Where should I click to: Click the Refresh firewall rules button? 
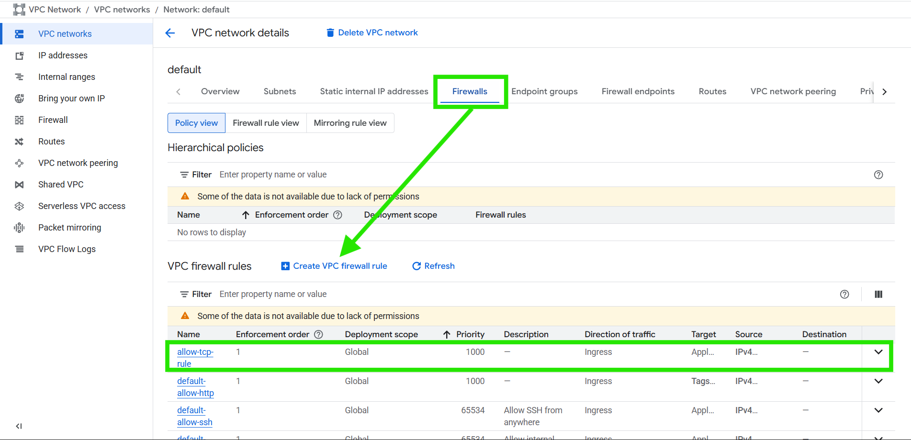(433, 266)
